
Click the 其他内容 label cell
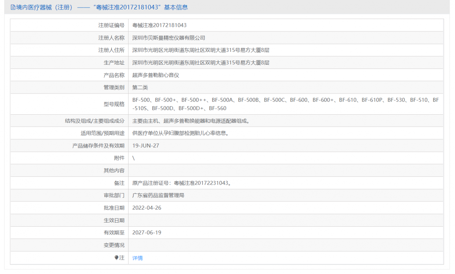69,171
